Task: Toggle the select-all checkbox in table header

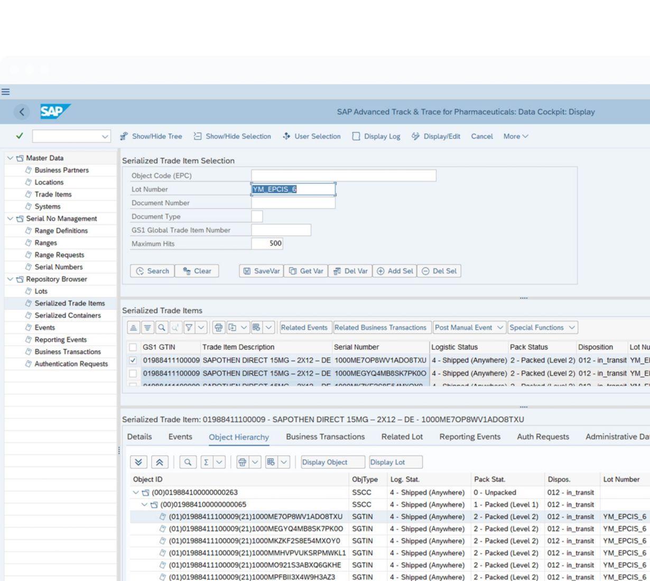Action: click(x=133, y=347)
